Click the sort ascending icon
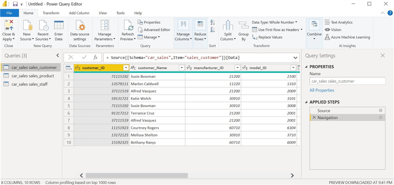Image resolution: width=394 pixels, height=185 pixels. 213,22
